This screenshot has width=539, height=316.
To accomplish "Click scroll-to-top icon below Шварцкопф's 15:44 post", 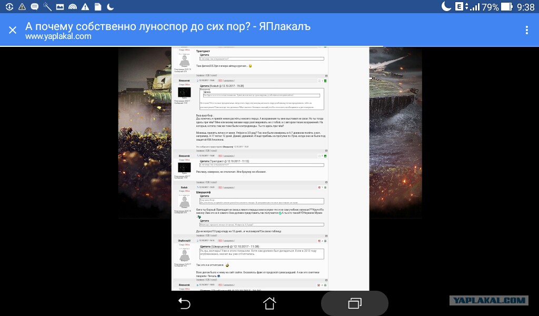I will [x=326, y=151].
